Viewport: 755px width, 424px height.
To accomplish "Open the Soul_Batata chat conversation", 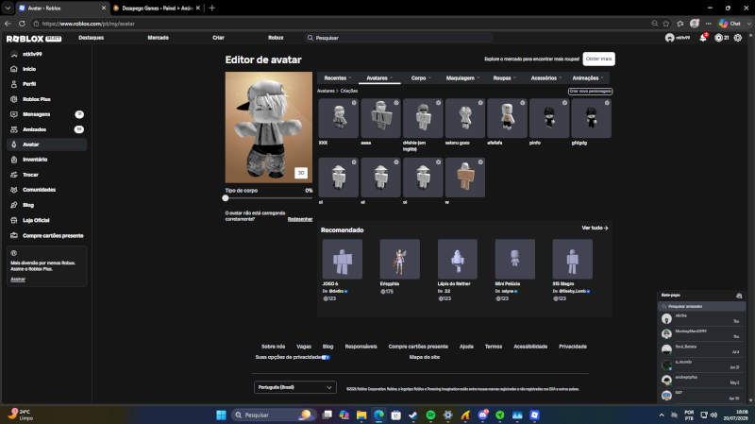I will tap(701, 348).
